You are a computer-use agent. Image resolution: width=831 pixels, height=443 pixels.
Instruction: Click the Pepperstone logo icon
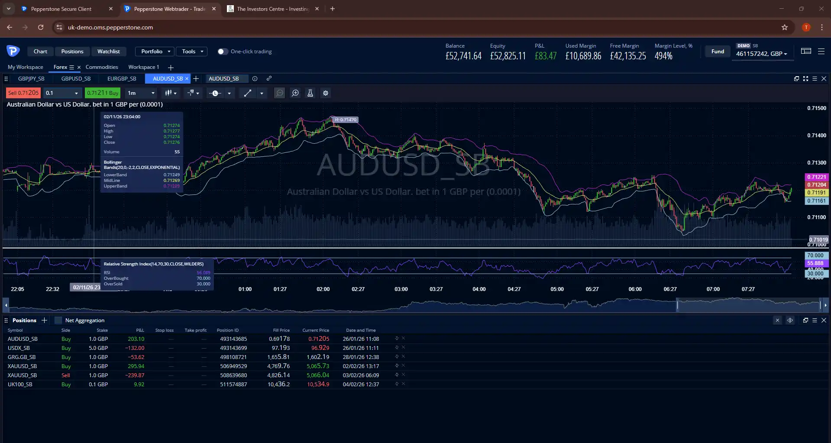(13, 51)
